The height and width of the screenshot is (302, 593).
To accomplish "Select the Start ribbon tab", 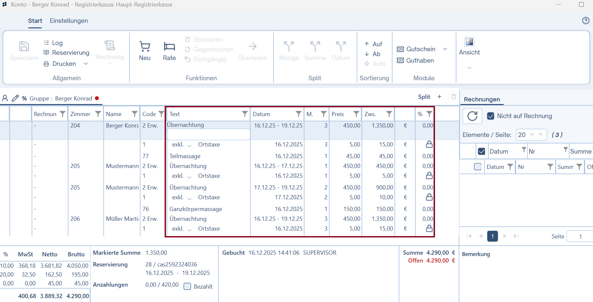I will coord(35,21).
